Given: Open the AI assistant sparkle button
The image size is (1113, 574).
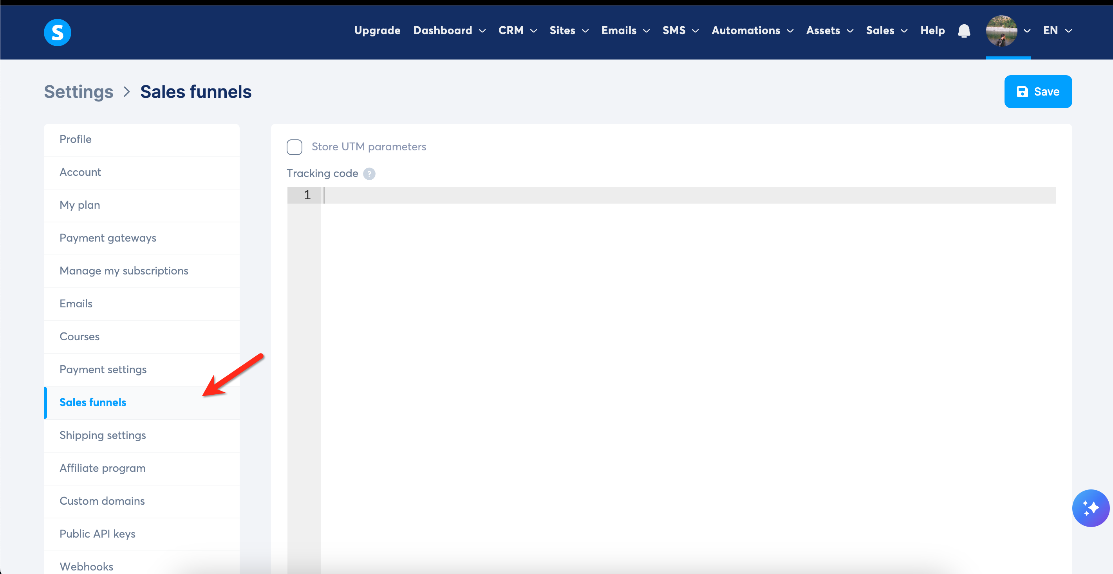Looking at the screenshot, I should (1091, 508).
